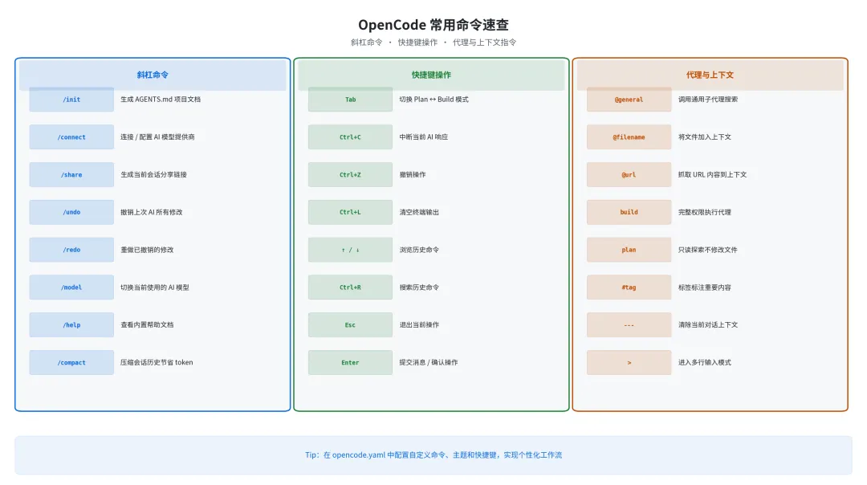Click text 查看内置帮助文档
This screenshot has height=485, width=867.
click(x=147, y=325)
